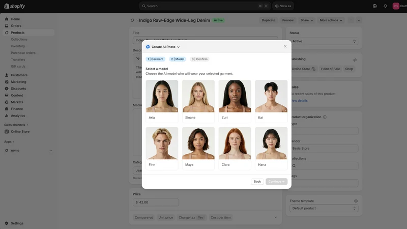This screenshot has height=229, width=407.
Task: Select the Finn model
Action: click(162, 149)
